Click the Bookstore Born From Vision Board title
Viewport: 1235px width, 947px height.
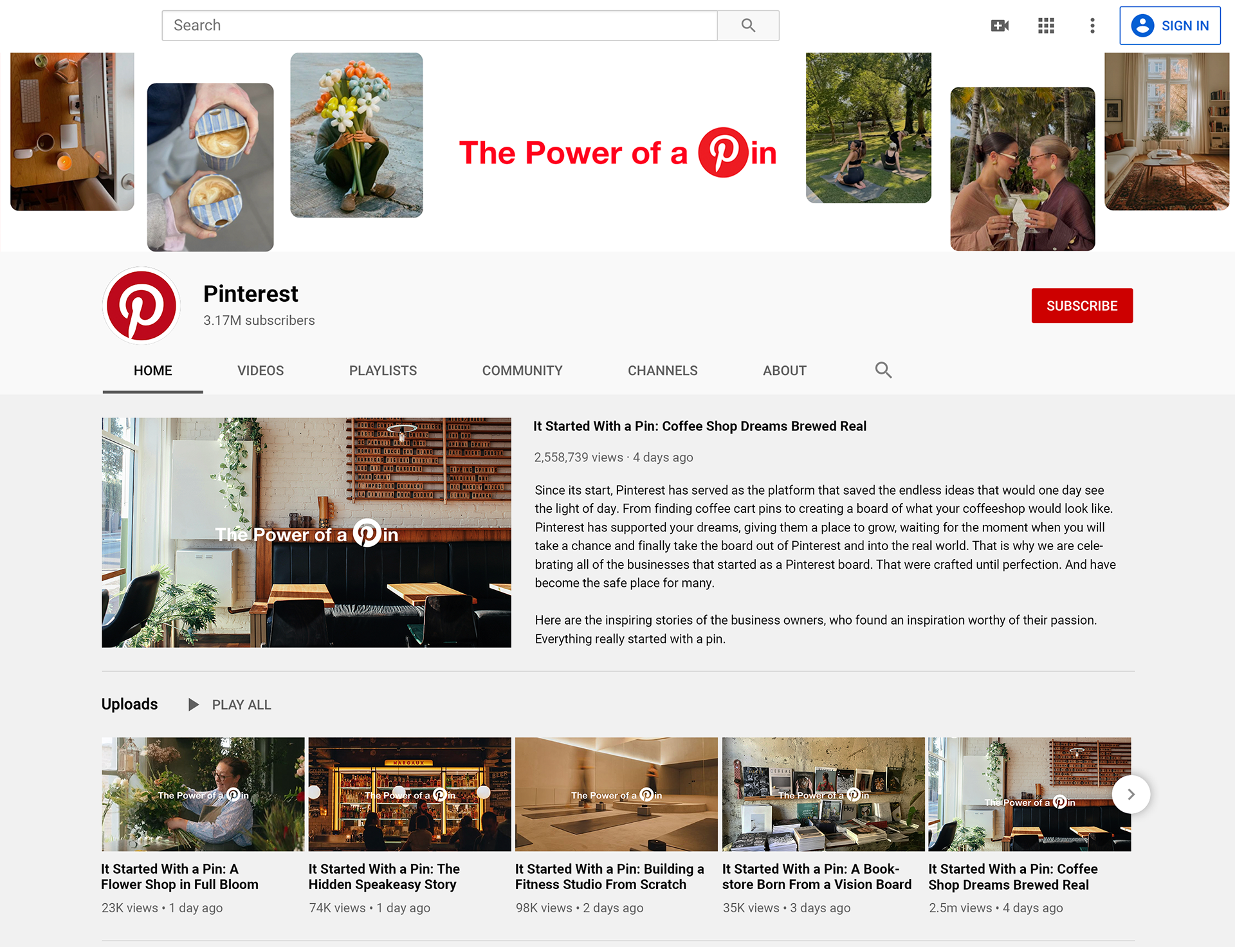tap(816, 876)
